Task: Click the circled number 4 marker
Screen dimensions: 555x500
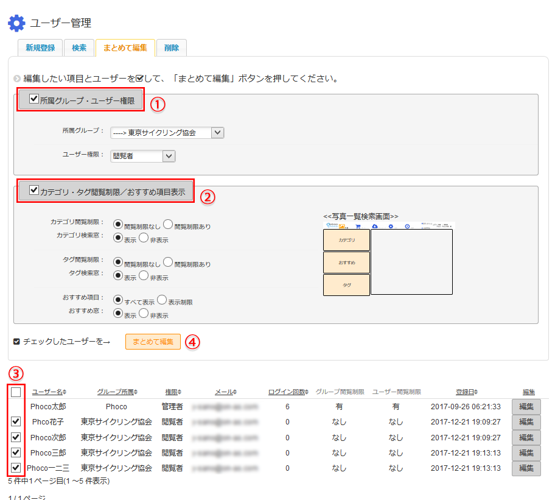Action: pyautogui.click(x=192, y=342)
